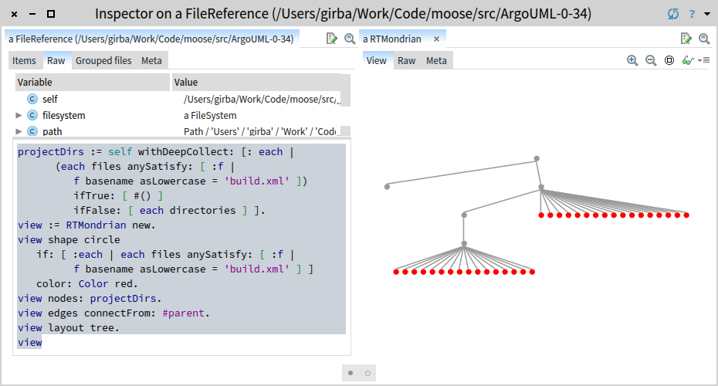
Task: Switch to the Grouped files tab
Action: pos(103,60)
